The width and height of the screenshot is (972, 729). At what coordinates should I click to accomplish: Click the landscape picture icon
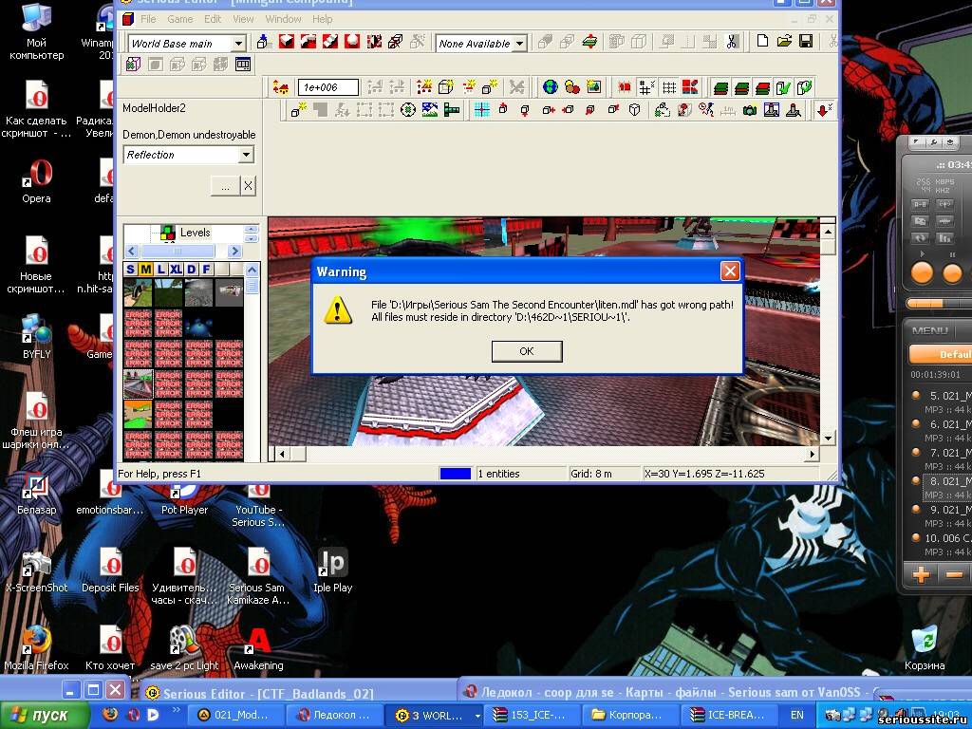[x=430, y=110]
